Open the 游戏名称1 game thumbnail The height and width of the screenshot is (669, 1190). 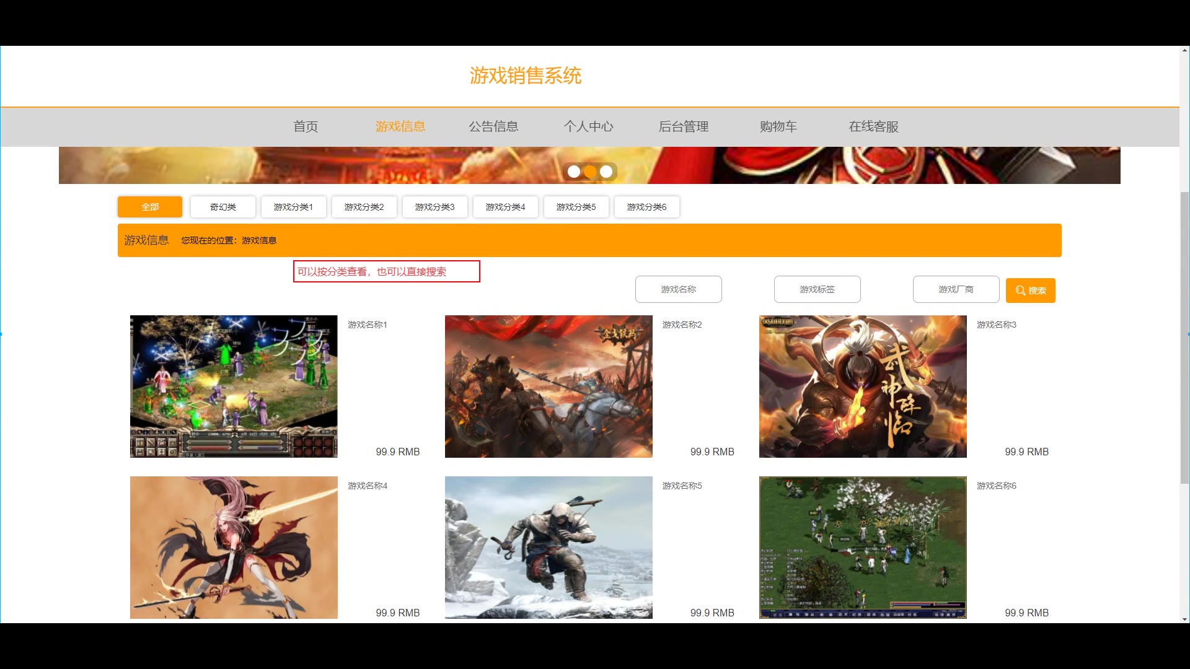coord(234,387)
